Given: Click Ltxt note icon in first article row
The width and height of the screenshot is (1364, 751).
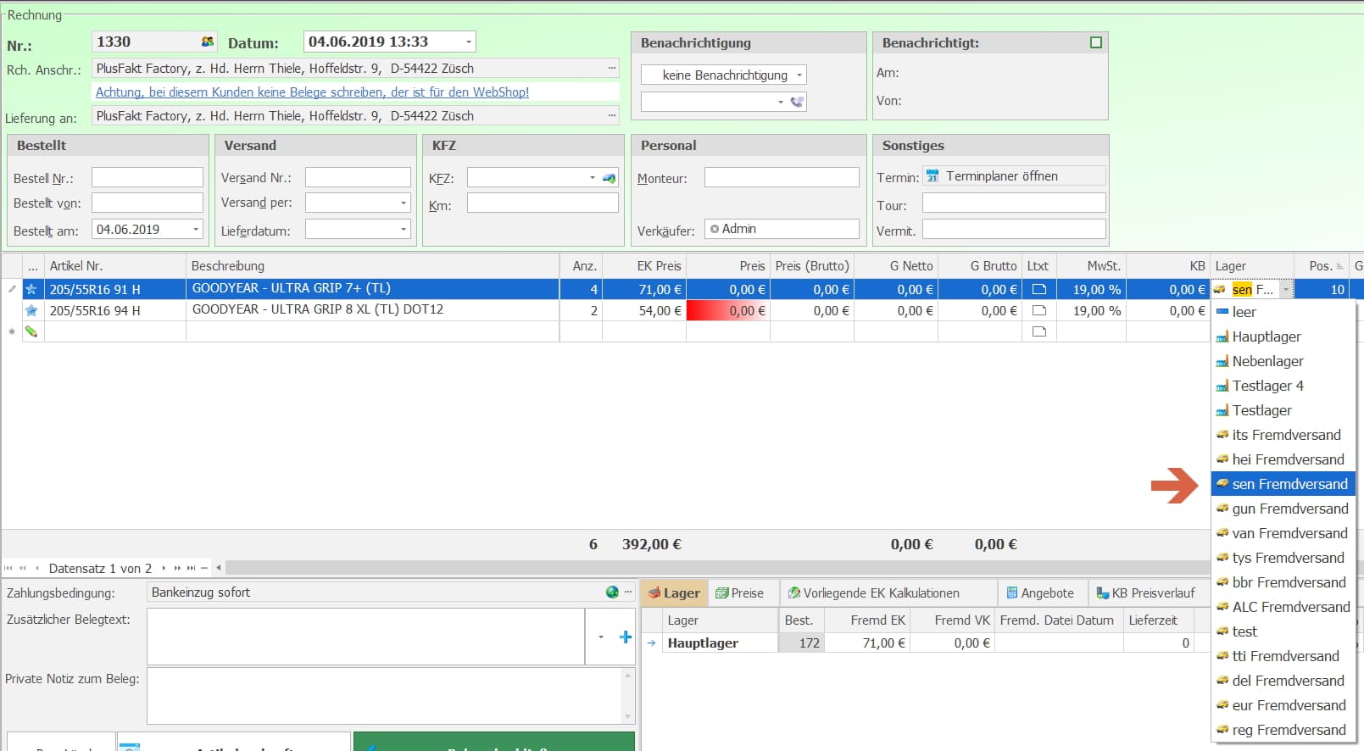Looking at the screenshot, I should pyautogui.click(x=1038, y=289).
